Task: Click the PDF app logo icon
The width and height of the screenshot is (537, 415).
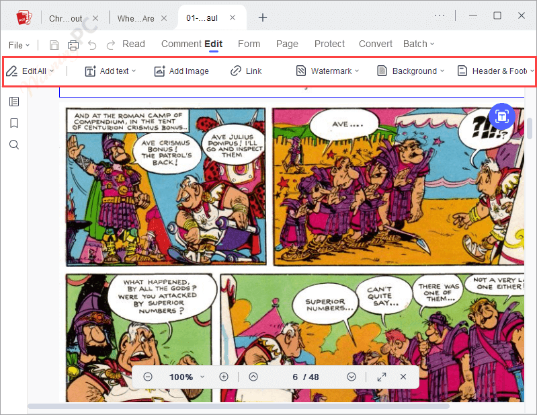Action: pos(24,17)
